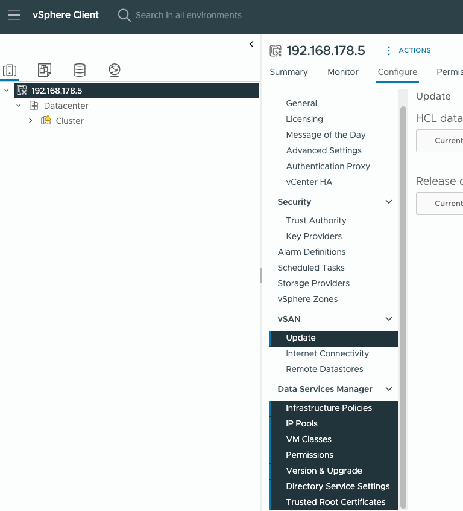Image resolution: width=463 pixels, height=511 pixels.
Task: Switch to the Summary tab
Action: 289,72
